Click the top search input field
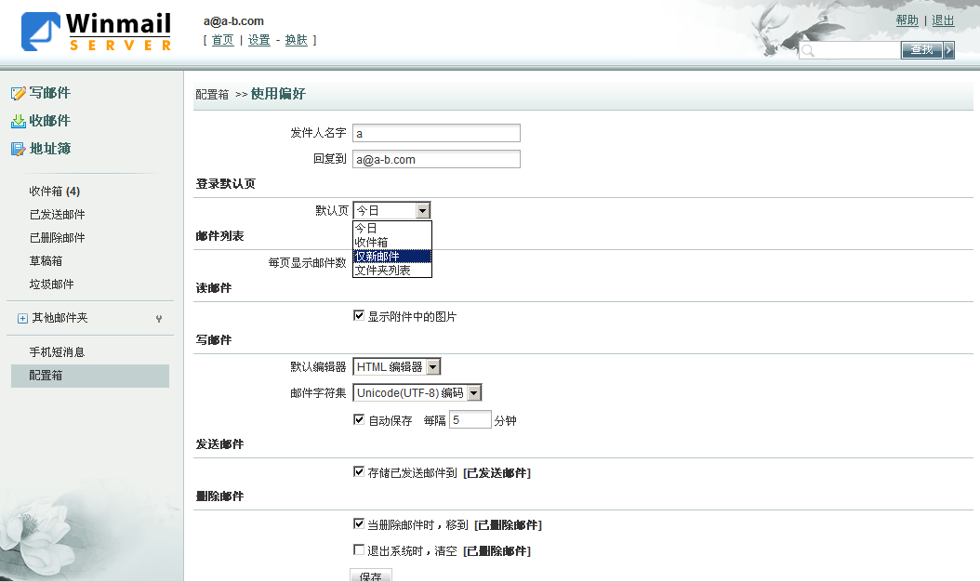 (850, 50)
